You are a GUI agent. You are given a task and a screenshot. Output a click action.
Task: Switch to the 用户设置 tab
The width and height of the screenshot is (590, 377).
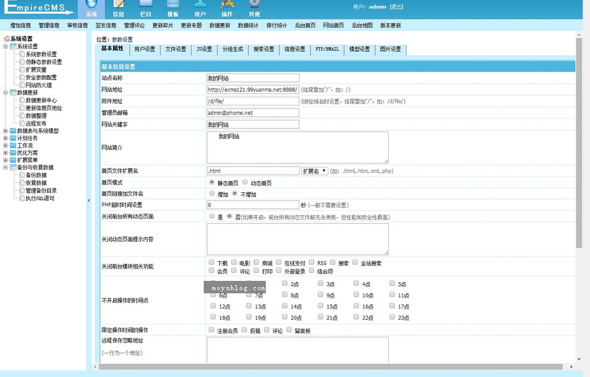click(145, 49)
